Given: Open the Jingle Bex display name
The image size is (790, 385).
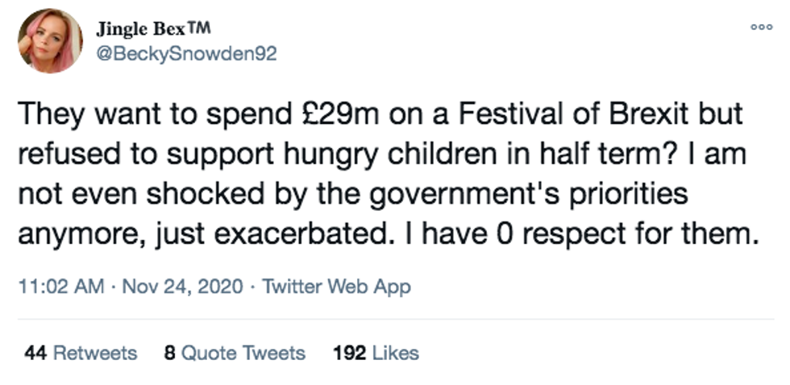Looking at the screenshot, I should [141, 30].
